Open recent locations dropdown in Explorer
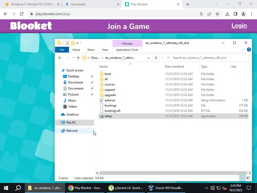Image resolution: width=257 pixels, height=193 pixels. click(73, 58)
